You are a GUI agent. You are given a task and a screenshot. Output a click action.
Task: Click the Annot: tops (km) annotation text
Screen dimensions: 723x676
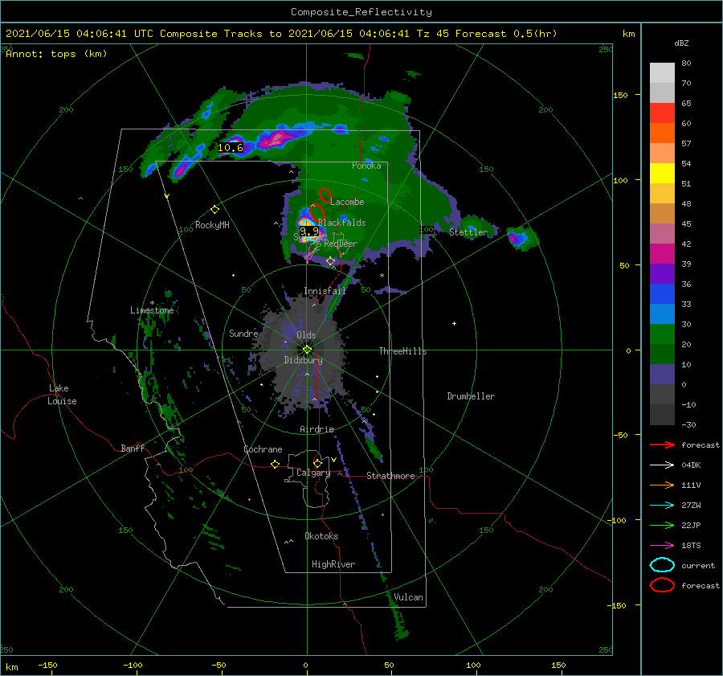click(x=56, y=54)
